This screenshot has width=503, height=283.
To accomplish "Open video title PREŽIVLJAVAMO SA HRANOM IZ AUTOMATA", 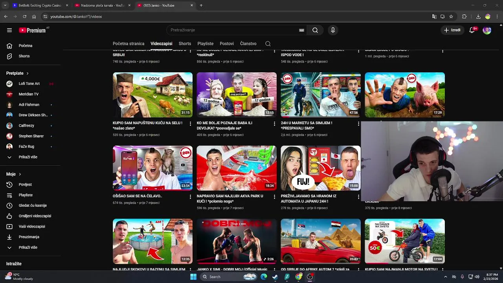I will coord(308,199).
